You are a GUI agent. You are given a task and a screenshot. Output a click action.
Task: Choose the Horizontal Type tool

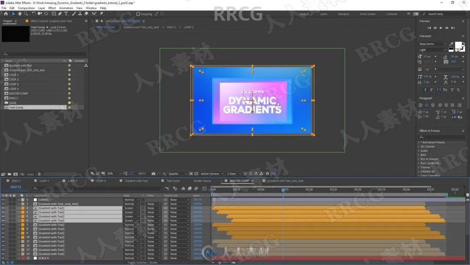[66, 14]
